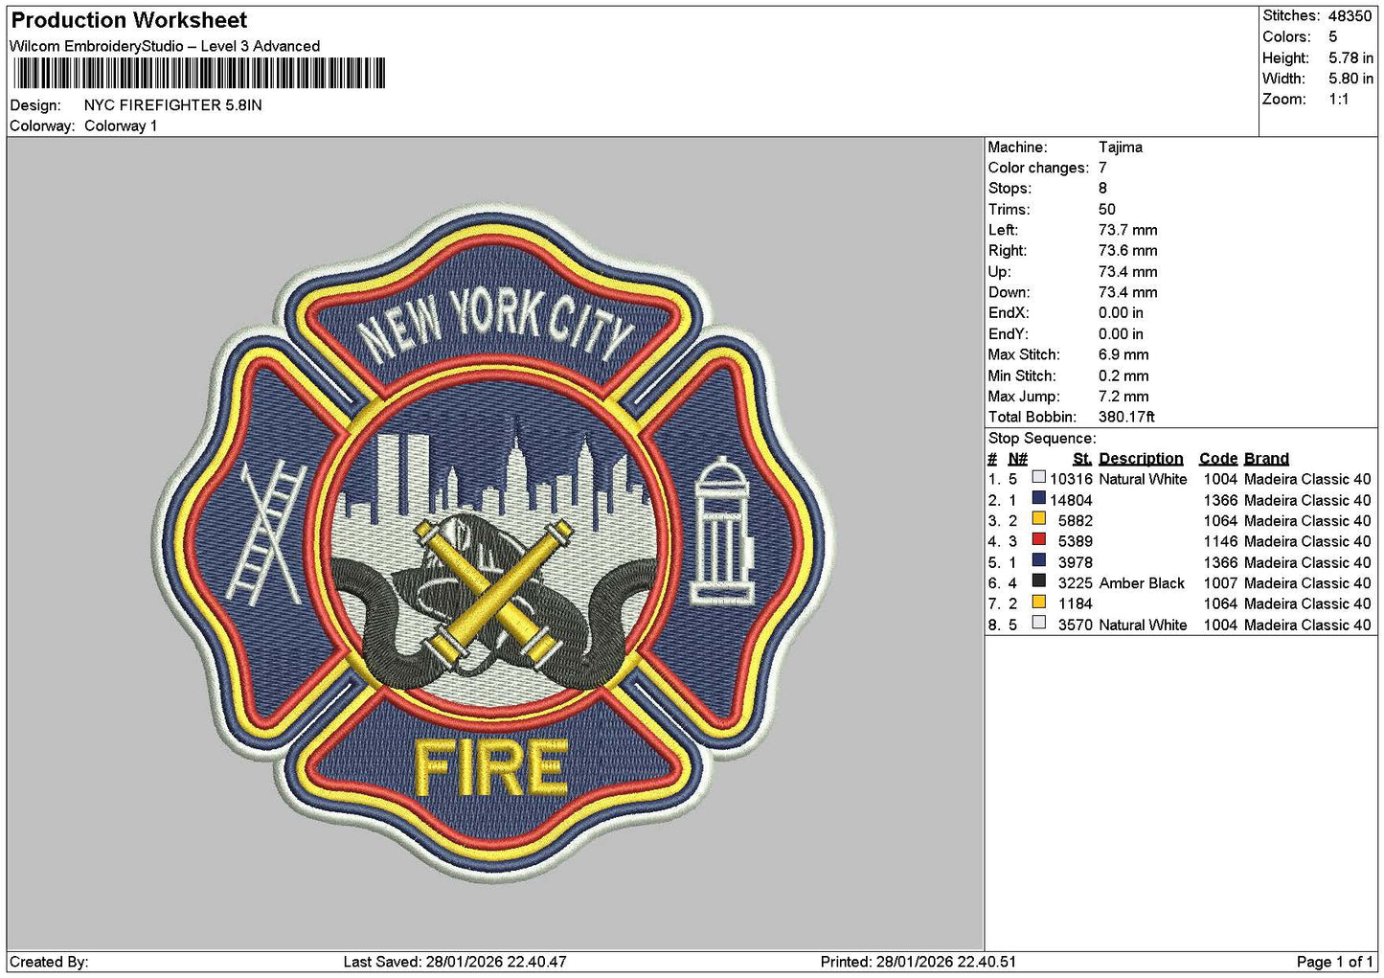The height and width of the screenshot is (978, 1384).
Task: Click stitch count 3570 in stop row 8
Action: click(1075, 625)
